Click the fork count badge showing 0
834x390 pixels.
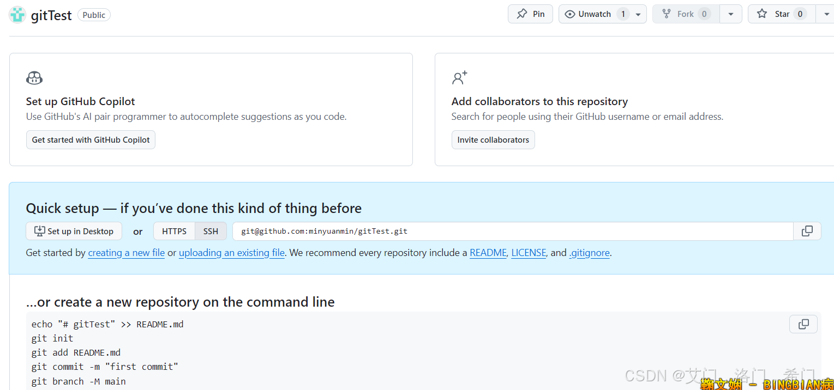coord(704,14)
